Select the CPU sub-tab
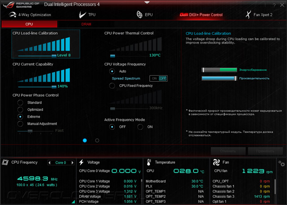 29,24
